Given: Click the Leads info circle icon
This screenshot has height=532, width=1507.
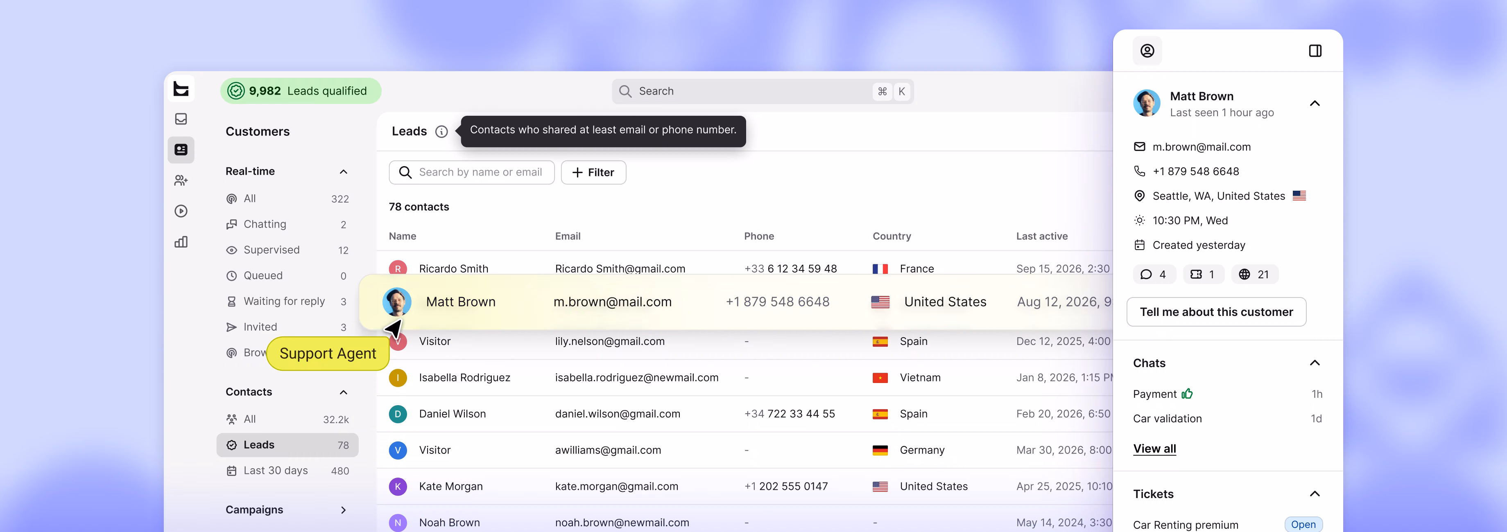Looking at the screenshot, I should tap(442, 131).
